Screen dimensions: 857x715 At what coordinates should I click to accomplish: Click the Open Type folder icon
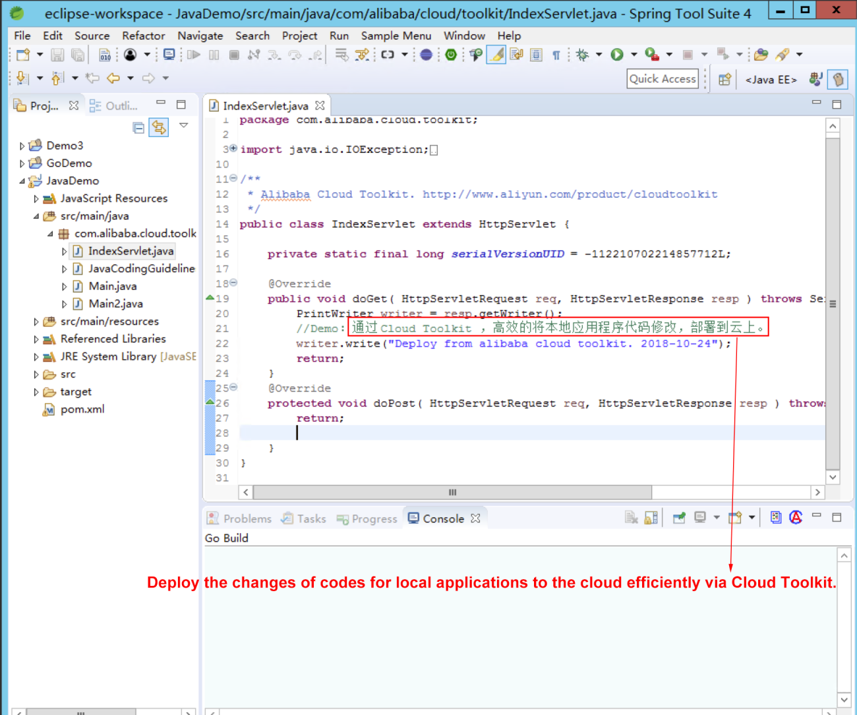tap(761, 55)
